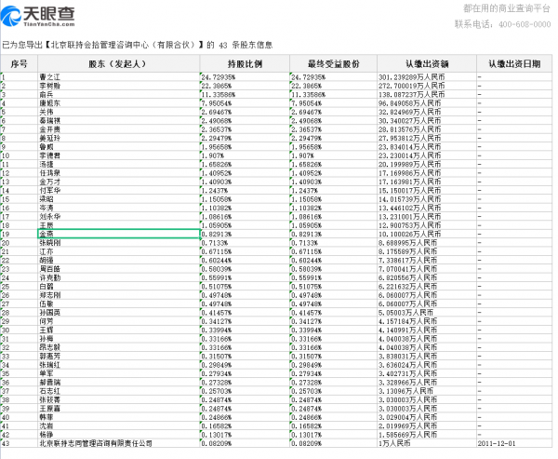Select 持股比例 cell in row 14
Screen dimensions: 558x459
(245, 191)
